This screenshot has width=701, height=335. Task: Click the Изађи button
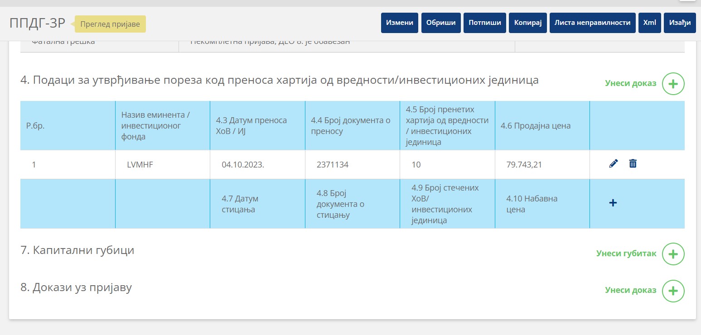680,23
